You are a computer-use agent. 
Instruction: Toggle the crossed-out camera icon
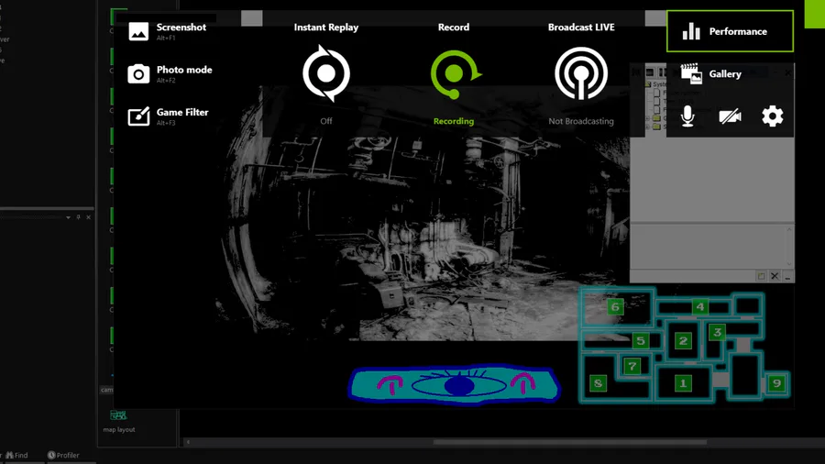pos(730,116)
